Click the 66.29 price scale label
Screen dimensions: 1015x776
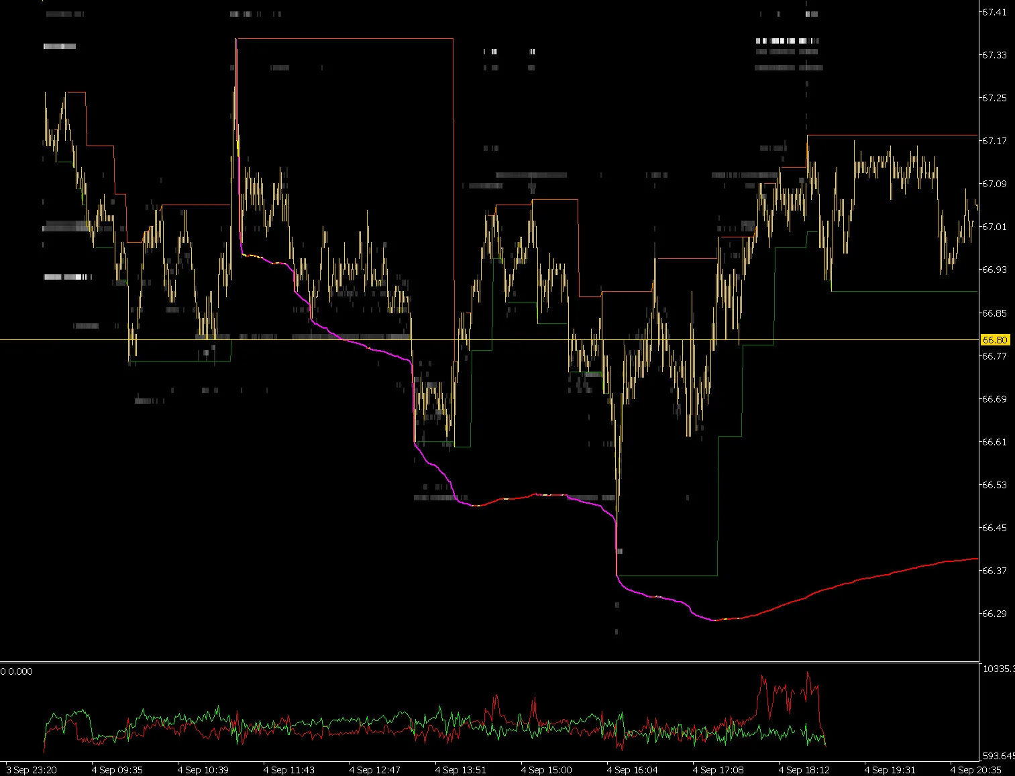click(994, 614)
